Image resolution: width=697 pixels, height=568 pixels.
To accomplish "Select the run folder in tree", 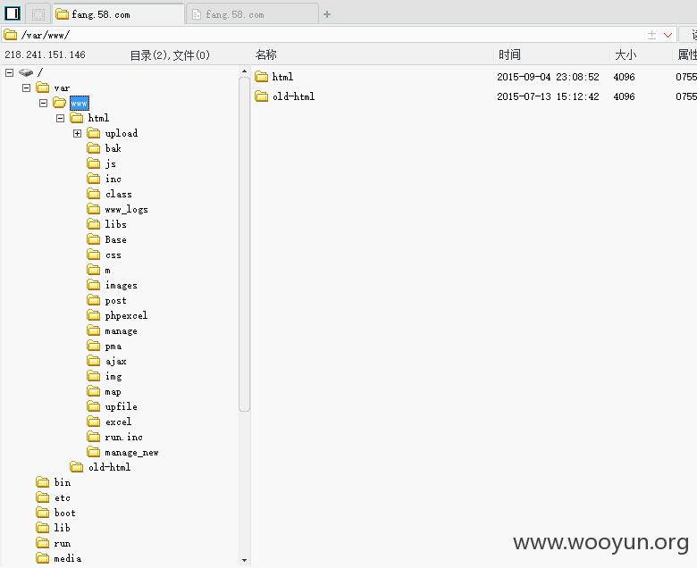I will (x=63, y=544).
